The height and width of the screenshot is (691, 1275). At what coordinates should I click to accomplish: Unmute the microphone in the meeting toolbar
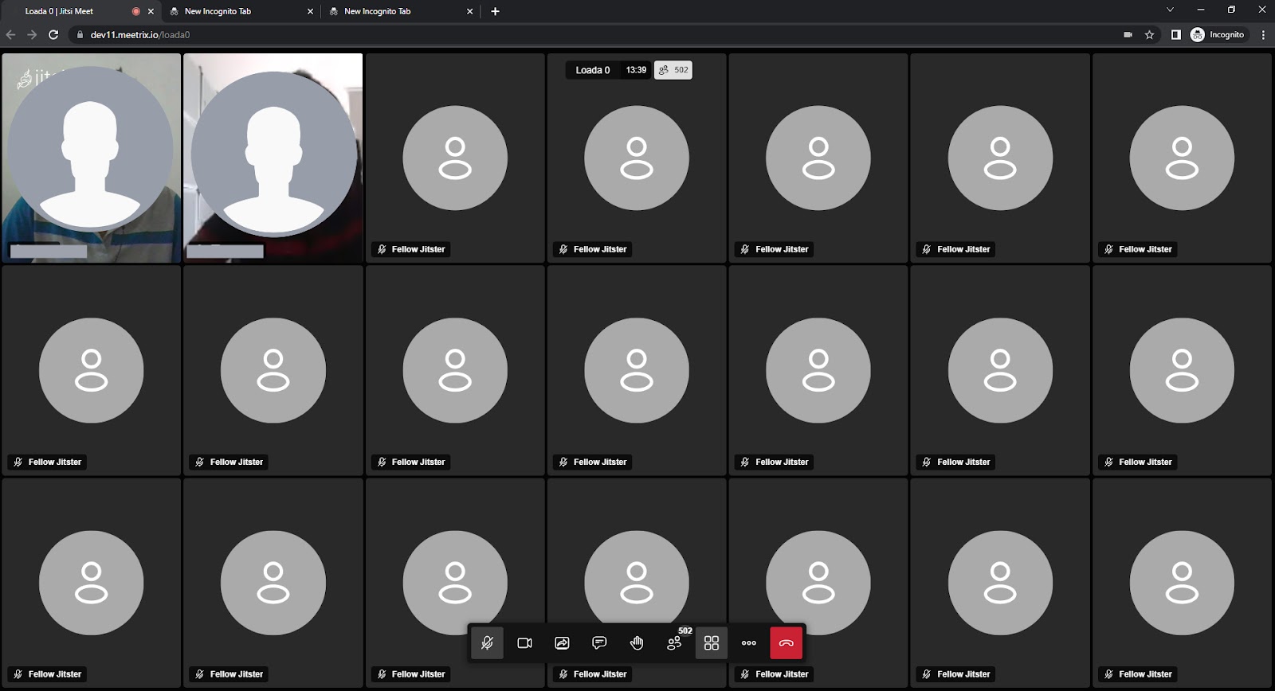(x=487, y=643)
